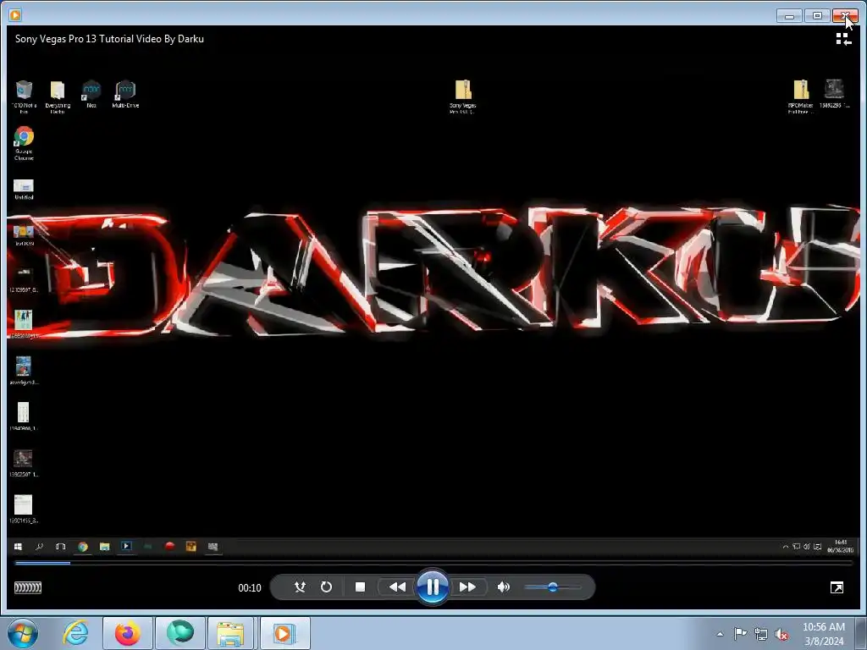
Task: Click the Multi-Drive icon in video
Action: tap(125, 94)
